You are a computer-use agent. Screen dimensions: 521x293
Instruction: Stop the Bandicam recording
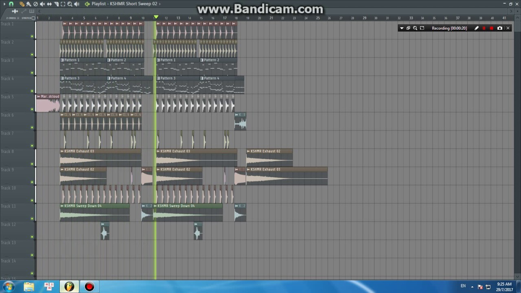pos(492,28)
